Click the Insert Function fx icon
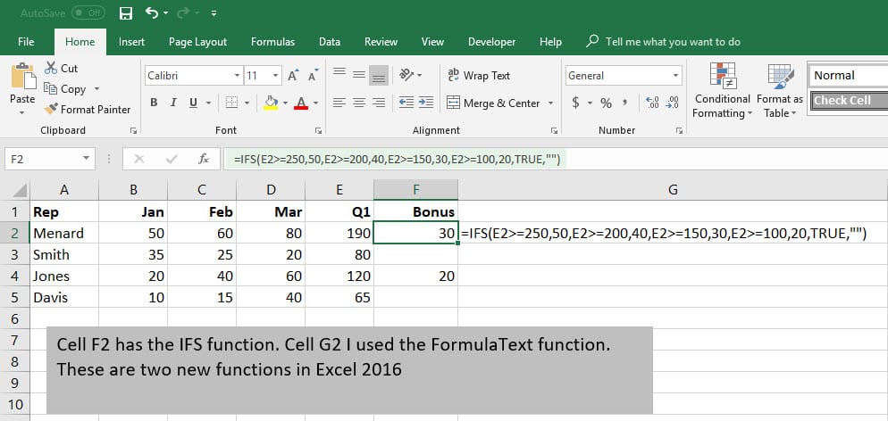The image size is (888, 421). (204, 159)
